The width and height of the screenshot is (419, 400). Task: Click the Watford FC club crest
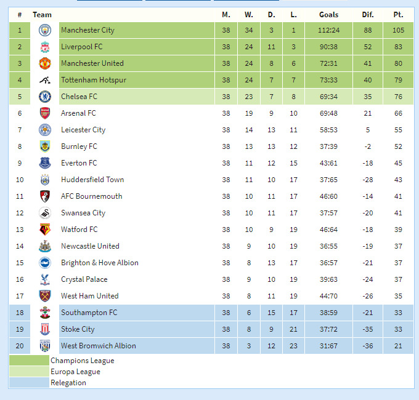pyautogui.click(x=45, y=230)
